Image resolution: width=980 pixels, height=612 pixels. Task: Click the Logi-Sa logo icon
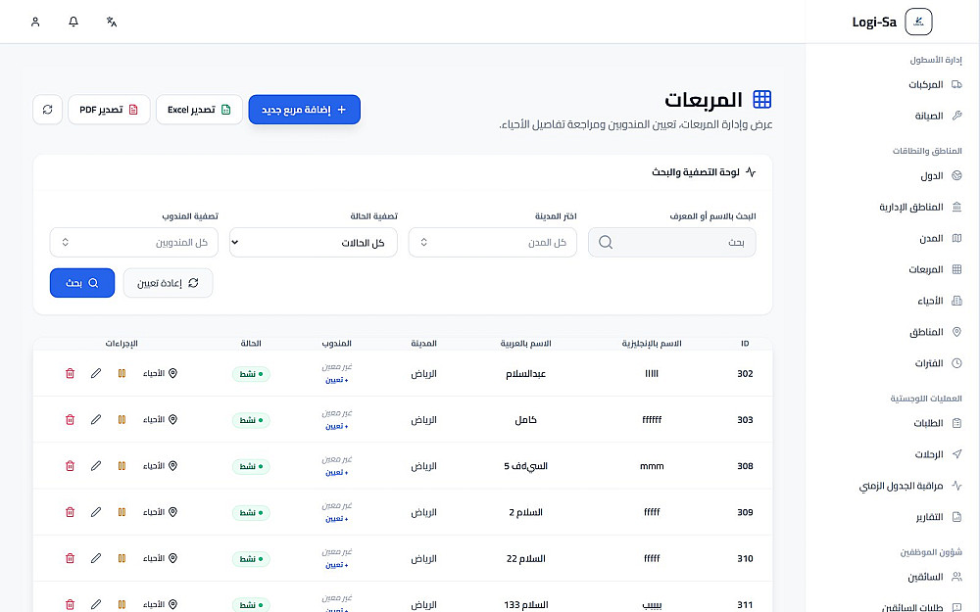coord(918,22)
